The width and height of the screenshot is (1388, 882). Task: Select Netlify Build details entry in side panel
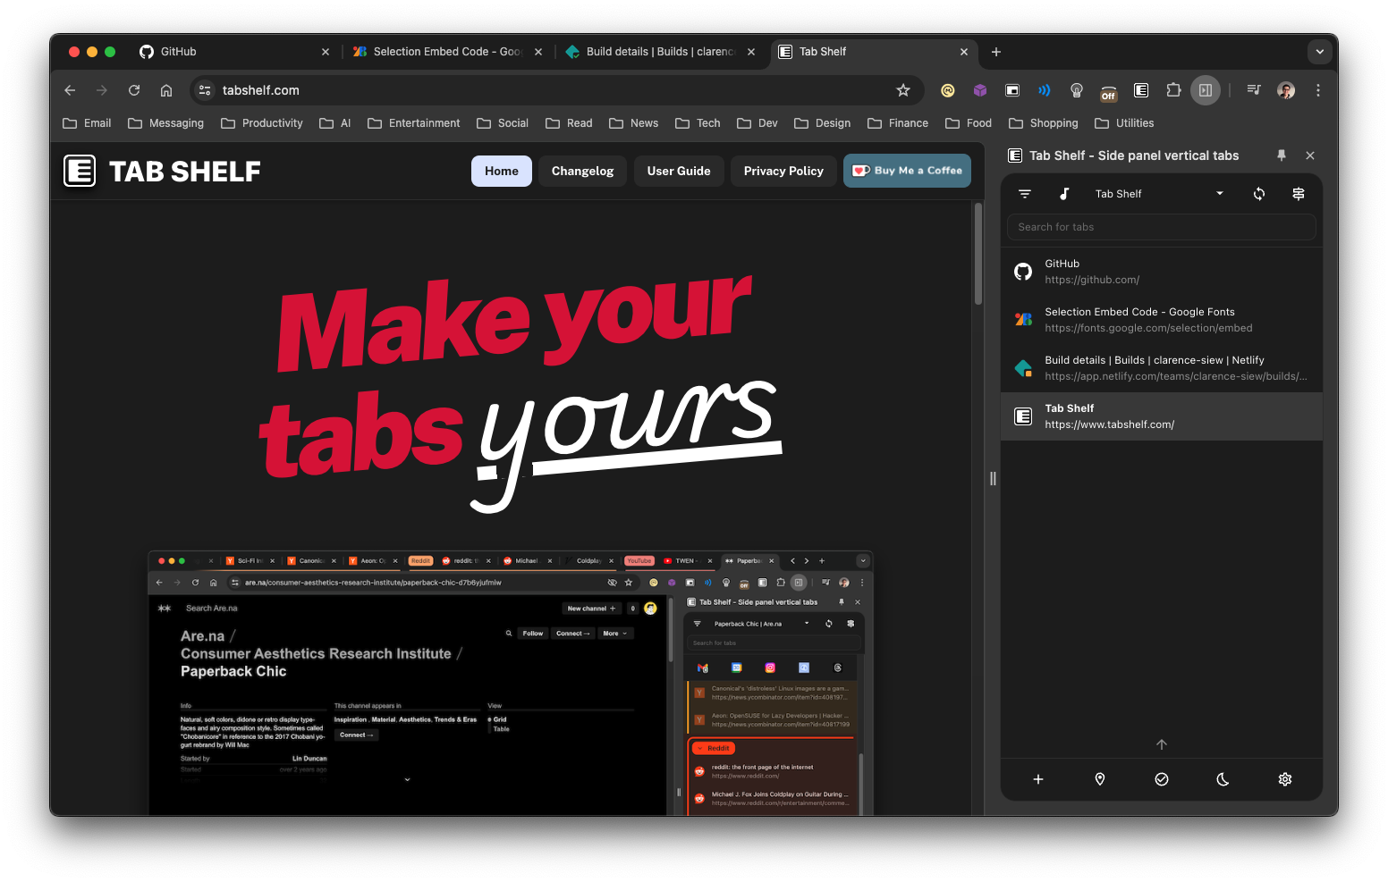point(1162,368)
